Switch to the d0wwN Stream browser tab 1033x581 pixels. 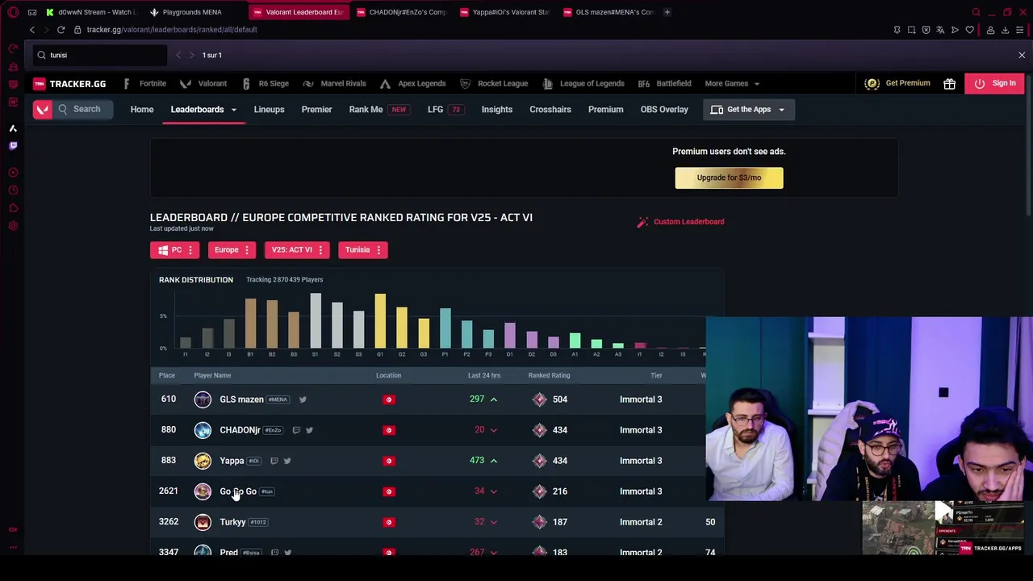[x=91, y=12]
